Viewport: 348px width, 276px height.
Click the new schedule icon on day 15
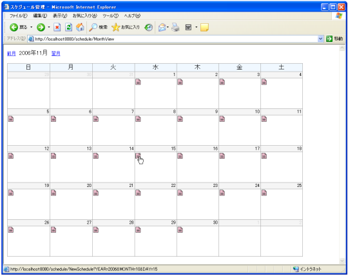pyautogui.click(x=138, y=156)
